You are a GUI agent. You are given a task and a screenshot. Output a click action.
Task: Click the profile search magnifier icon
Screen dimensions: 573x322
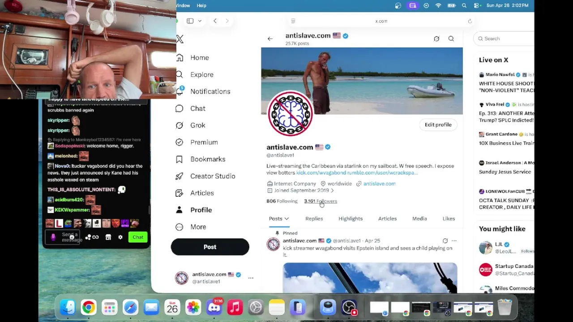coord(451,39)
